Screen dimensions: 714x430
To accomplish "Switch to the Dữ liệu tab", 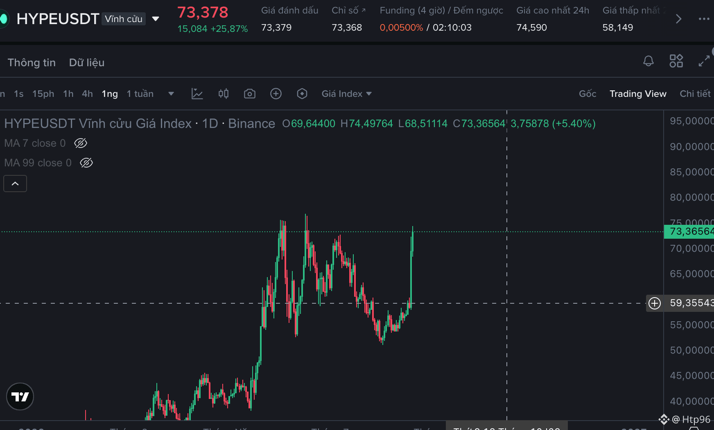I will click(x=87, y=63).
